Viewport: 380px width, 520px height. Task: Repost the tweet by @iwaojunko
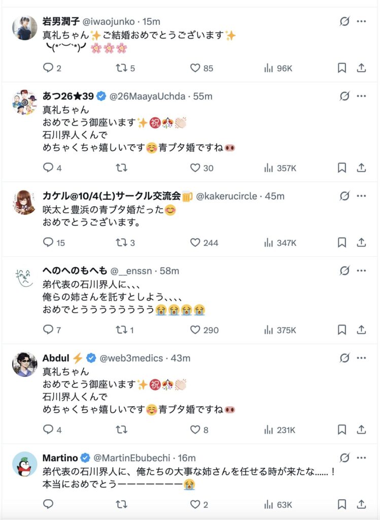pos(122,68)
